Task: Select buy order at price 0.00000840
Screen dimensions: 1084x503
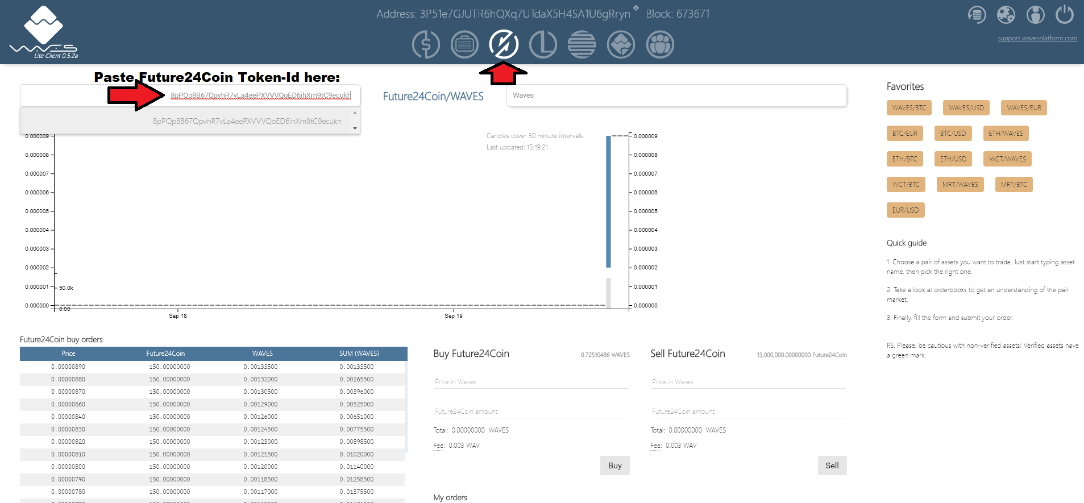Action: pyautogui.click(x=212, y=417)
